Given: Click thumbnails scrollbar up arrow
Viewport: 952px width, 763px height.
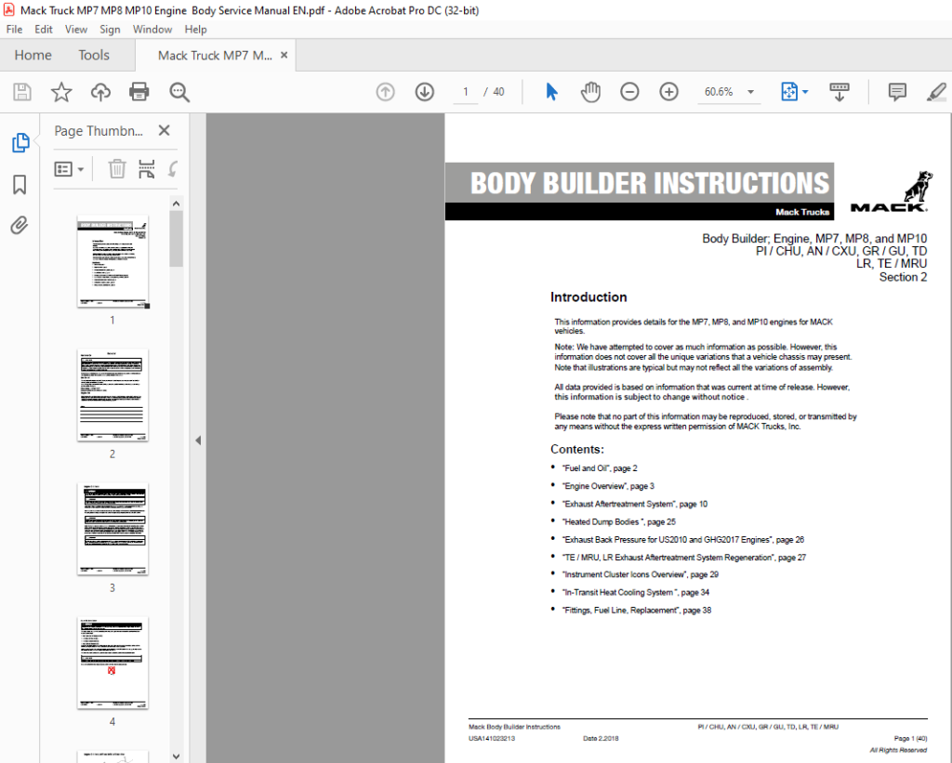Looking at the screenshot, I should tap(176, 204).
